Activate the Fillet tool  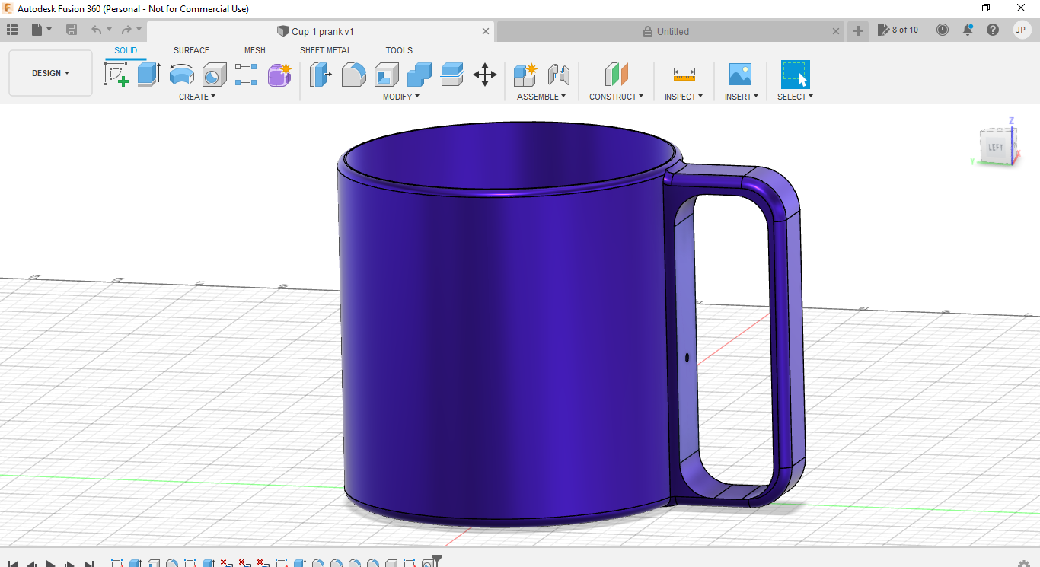tap(353, 74)
